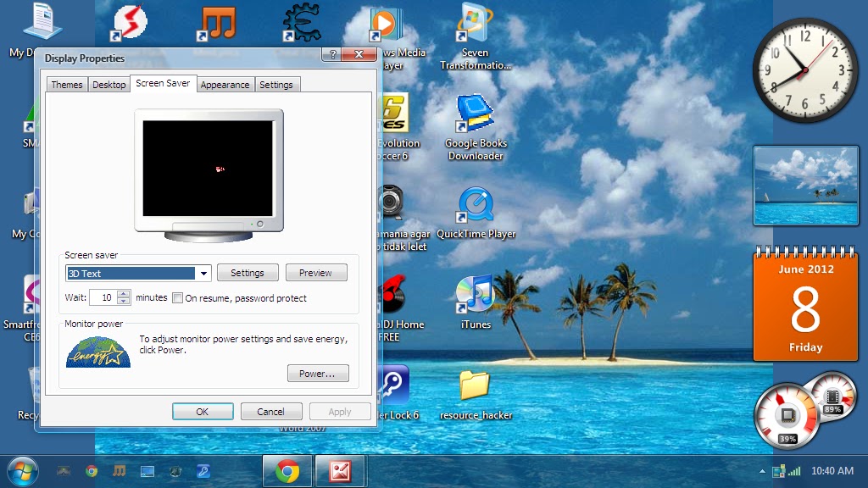Select the Screen Saver tab
Viewport: 868px width, 488px height.
coord(163,83)
